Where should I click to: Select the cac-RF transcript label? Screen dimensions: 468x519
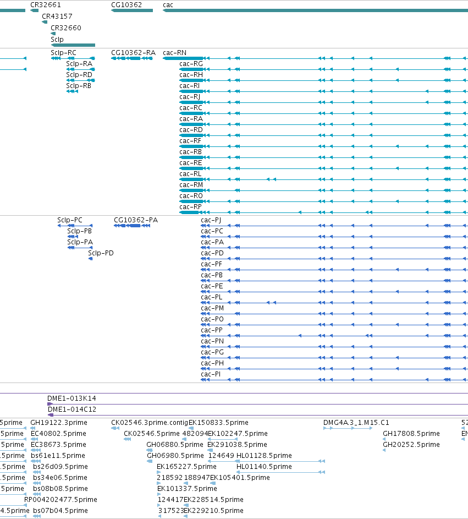pyautogui.click(x=190, y=141)
